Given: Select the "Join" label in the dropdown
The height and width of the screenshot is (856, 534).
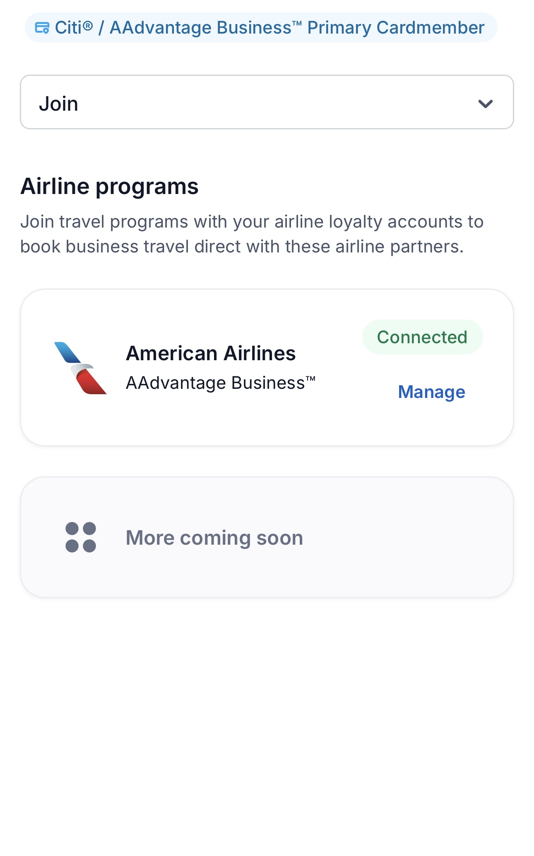Looking at the screenshot, I should point(58,104).
